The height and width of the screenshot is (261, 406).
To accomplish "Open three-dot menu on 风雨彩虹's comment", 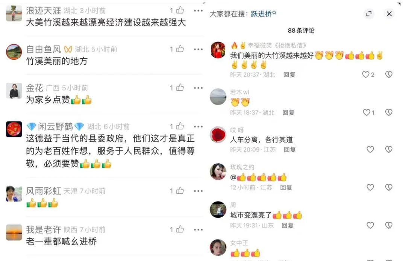I will (198, 191).
